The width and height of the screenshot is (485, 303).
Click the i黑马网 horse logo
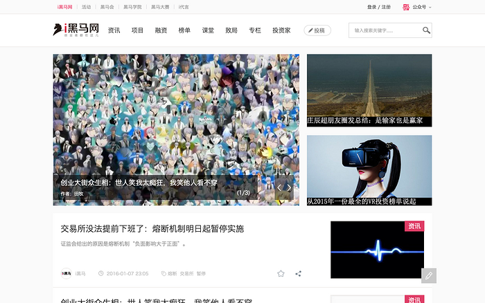(76, 30)
